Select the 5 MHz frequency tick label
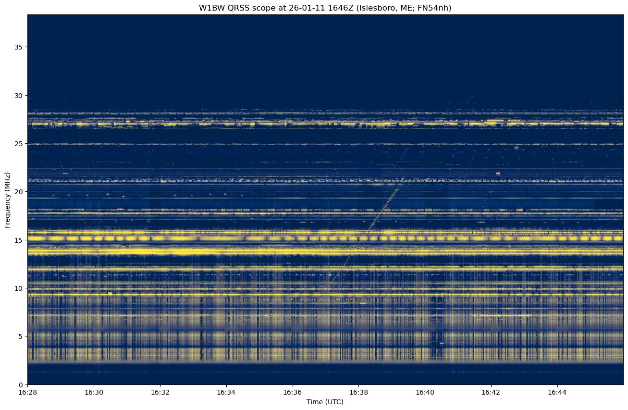 (x=21, y=336)
